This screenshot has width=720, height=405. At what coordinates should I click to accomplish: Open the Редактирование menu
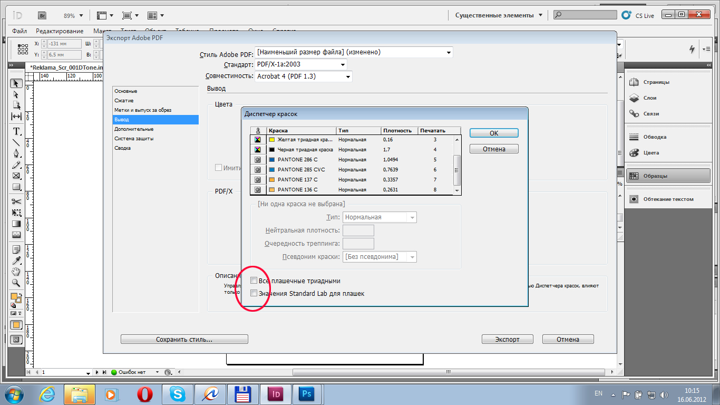60,31
